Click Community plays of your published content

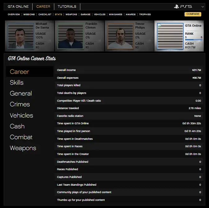[x=129, y=192]
